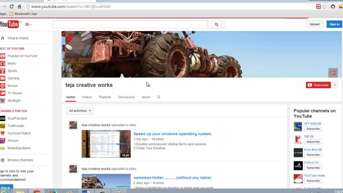Screen dimensions: 343x193
Task: Subscribe to Eros Now channel
Action: coord(313,155)
